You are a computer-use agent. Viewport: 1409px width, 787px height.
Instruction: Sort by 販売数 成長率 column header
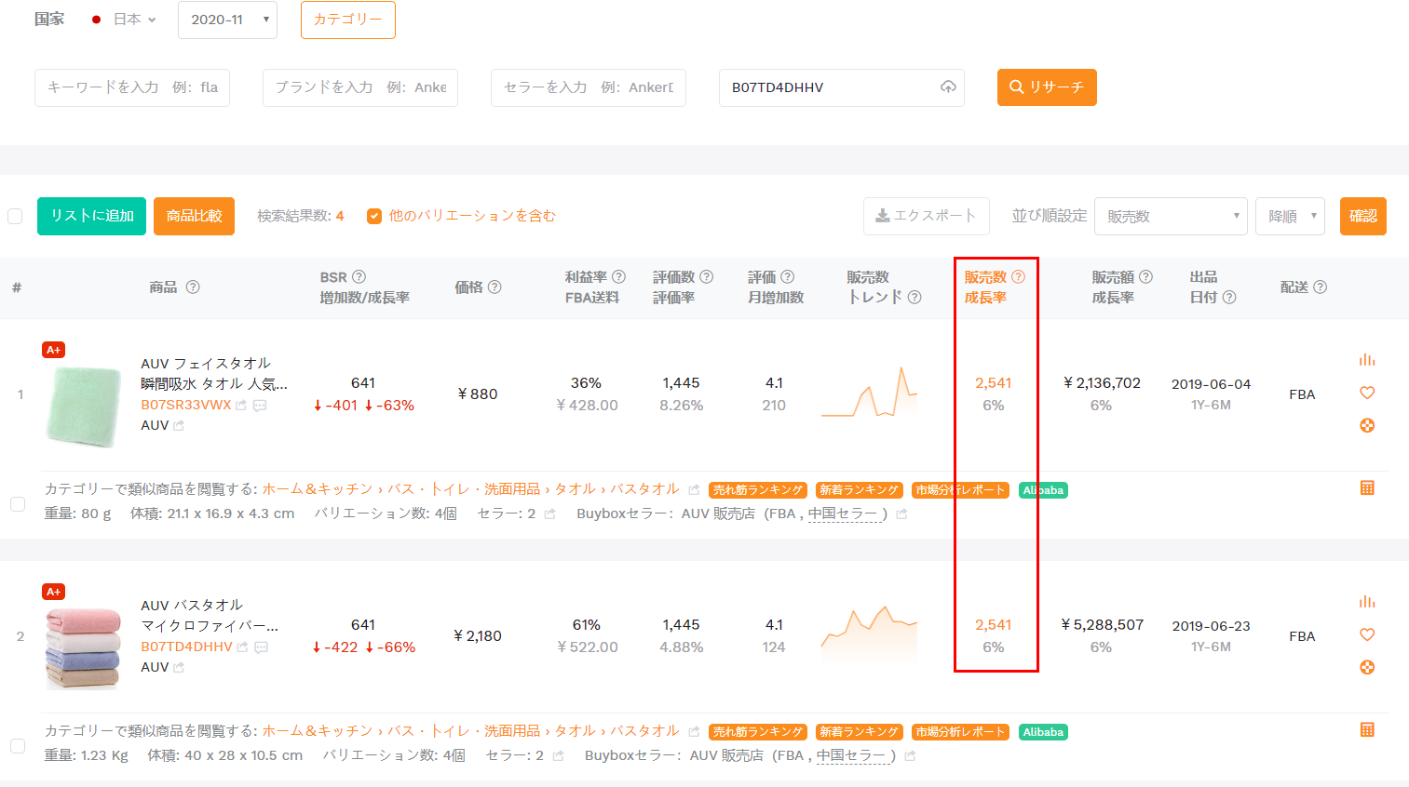pos(994,287)
